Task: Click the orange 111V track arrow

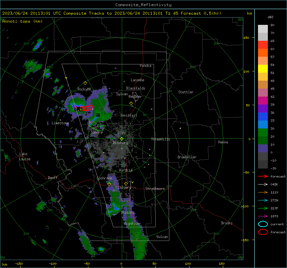Action: tap(263, 192)
